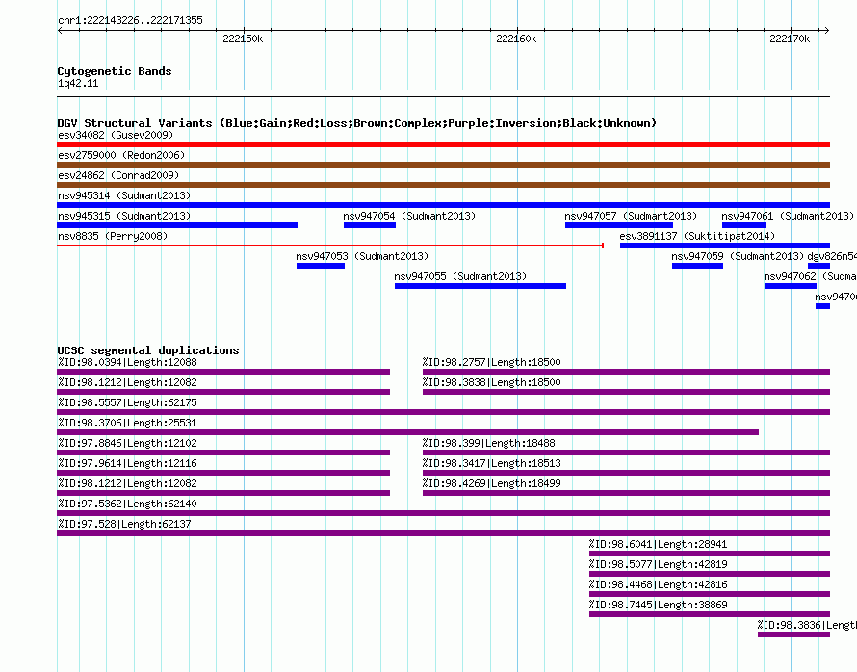Click the nsv947061 (Sudmant2013) variant label
857x672 pixels.
788,216
